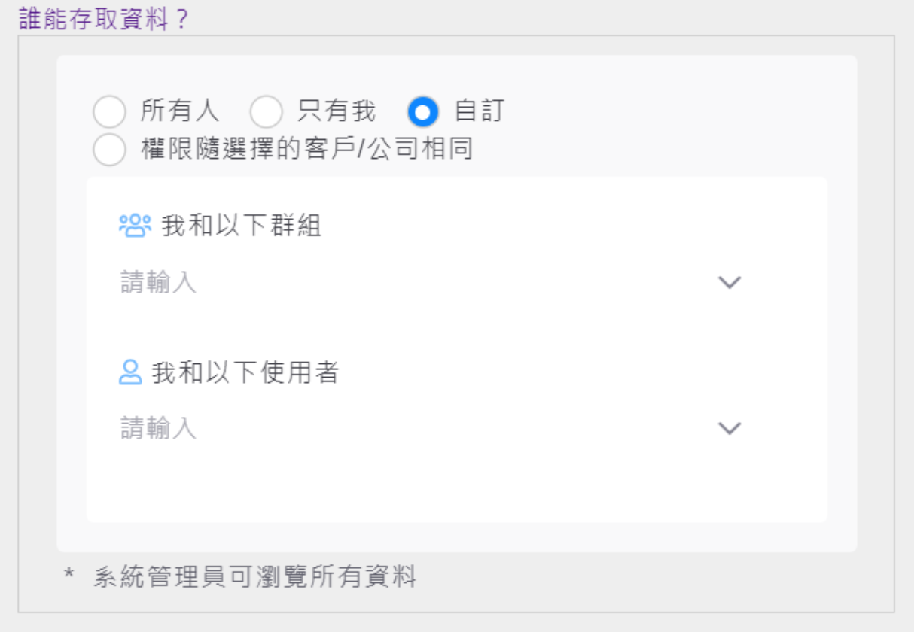
Task: Select the 只有我 radio button circle
Action: [x=266, y=113]
